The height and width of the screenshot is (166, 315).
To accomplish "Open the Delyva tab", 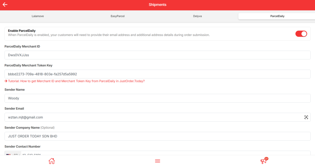I will tap(198, 16).
